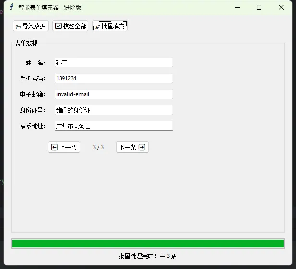Screen dimensions: 296x269
Task: Click the 批量填充 batch fill button
Action: pyautogui.click(x=110, y=26)
